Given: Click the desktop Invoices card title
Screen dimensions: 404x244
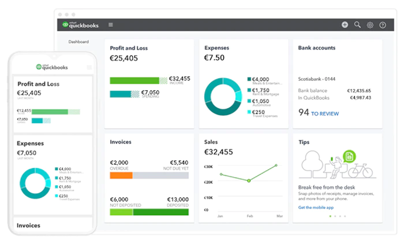Looking at the screenshot, I should tap(121, 142).
